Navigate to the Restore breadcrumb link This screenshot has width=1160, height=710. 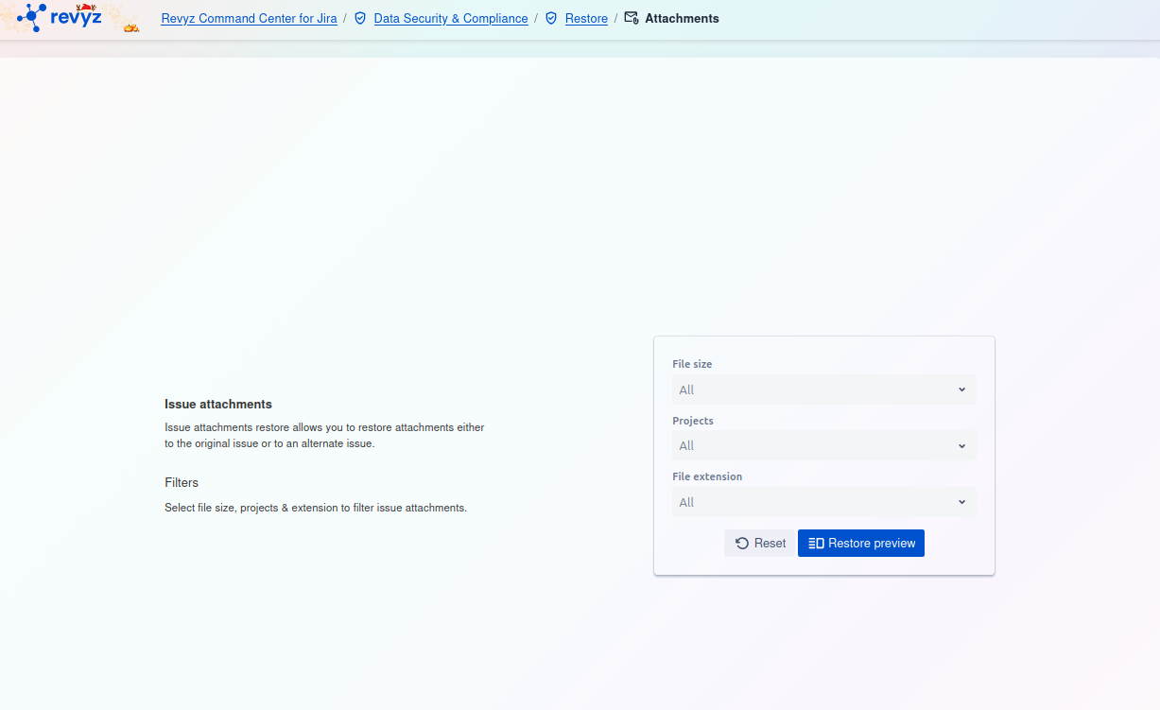[x=586, y=19]
